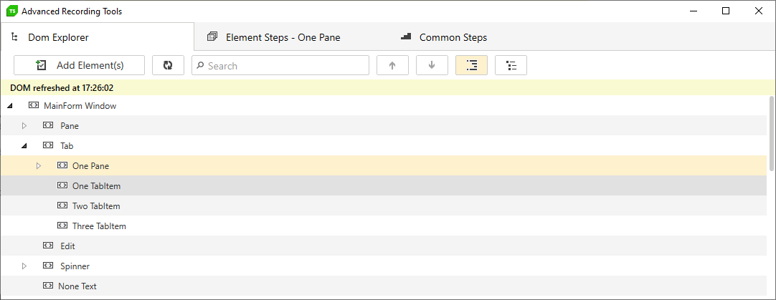Viewport: 776px width, 300px height.
Task: Click the Add Element(s) button
Action: [79, 65]
